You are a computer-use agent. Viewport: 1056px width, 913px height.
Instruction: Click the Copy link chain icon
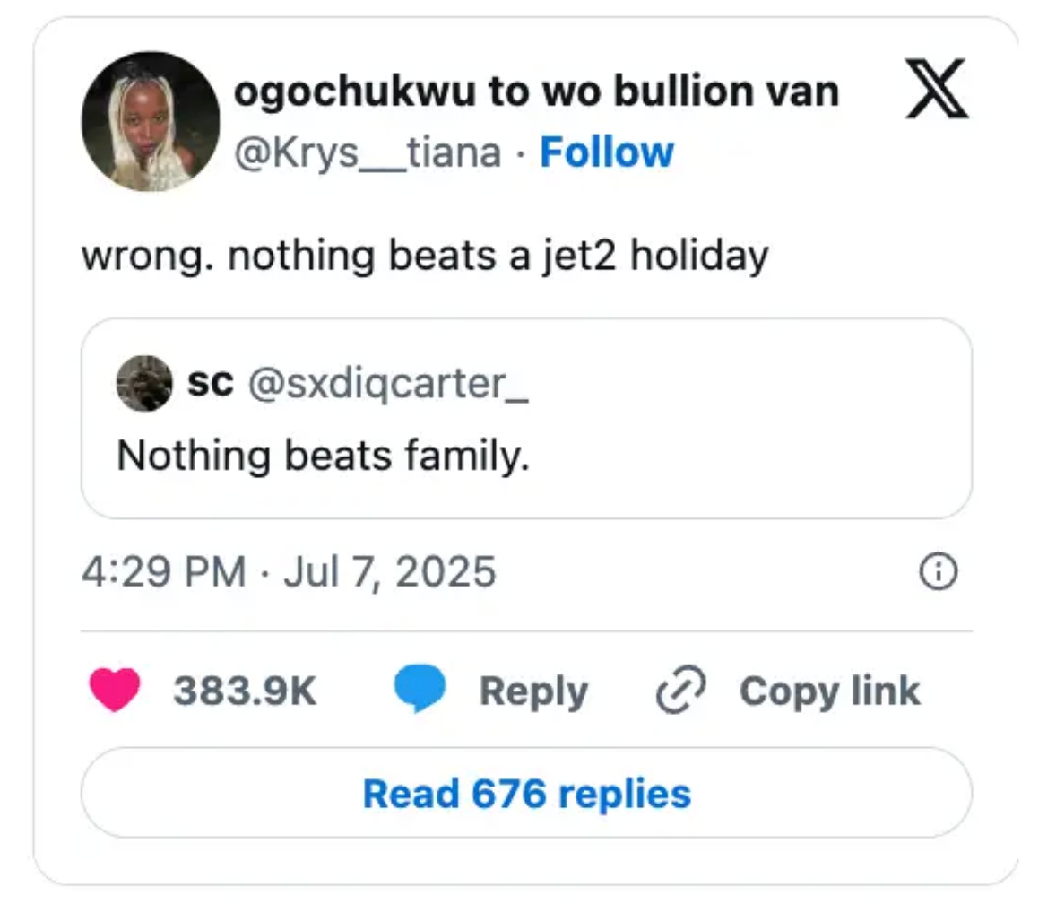[681, 690]
